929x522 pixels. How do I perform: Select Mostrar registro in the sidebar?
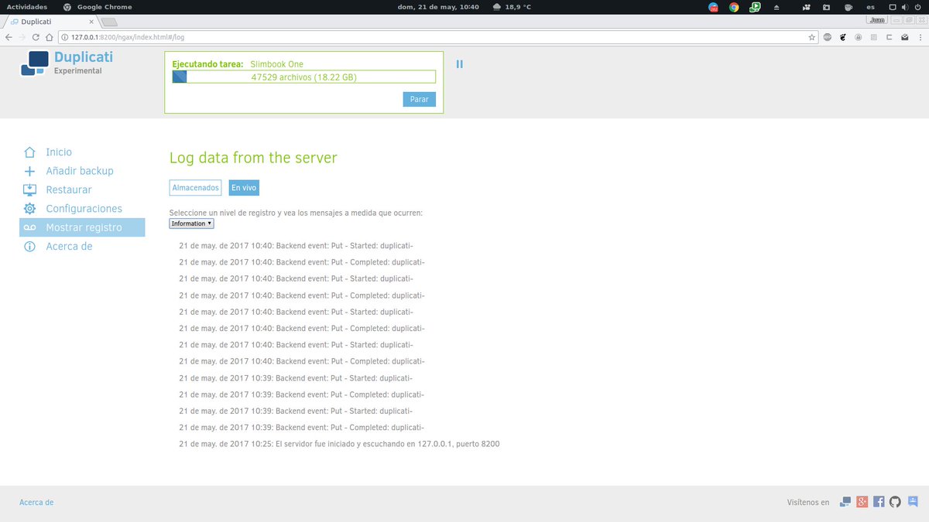(82, 227)
